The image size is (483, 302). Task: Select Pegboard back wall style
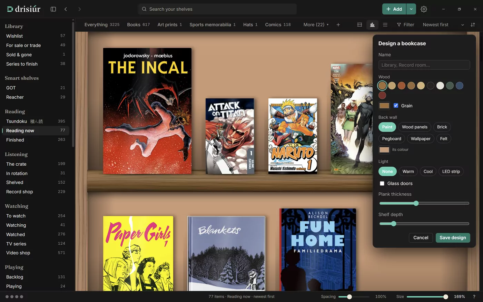click(392, 139)
